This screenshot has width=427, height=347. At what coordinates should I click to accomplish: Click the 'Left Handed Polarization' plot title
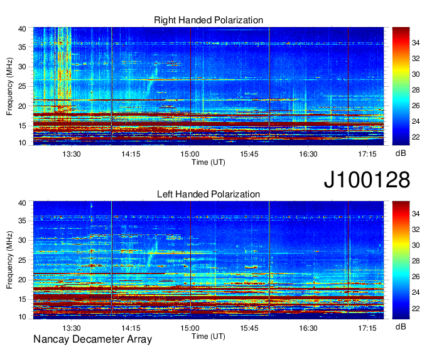pos(208,194)
